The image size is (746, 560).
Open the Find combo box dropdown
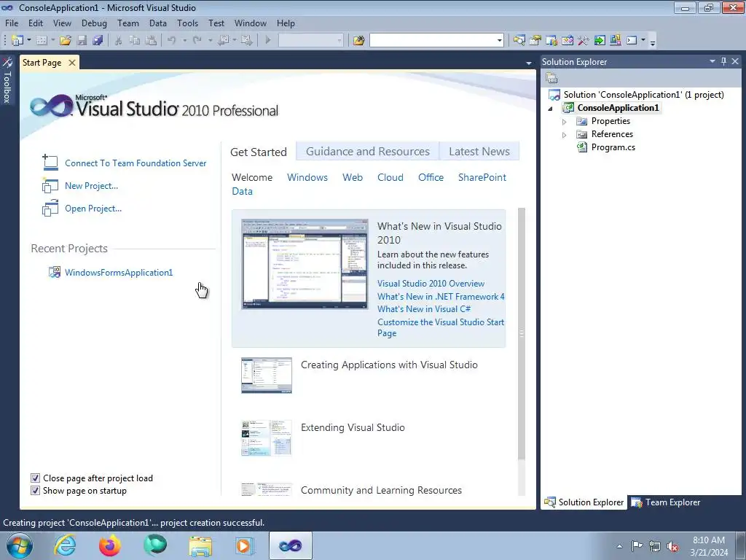[499, 41]
